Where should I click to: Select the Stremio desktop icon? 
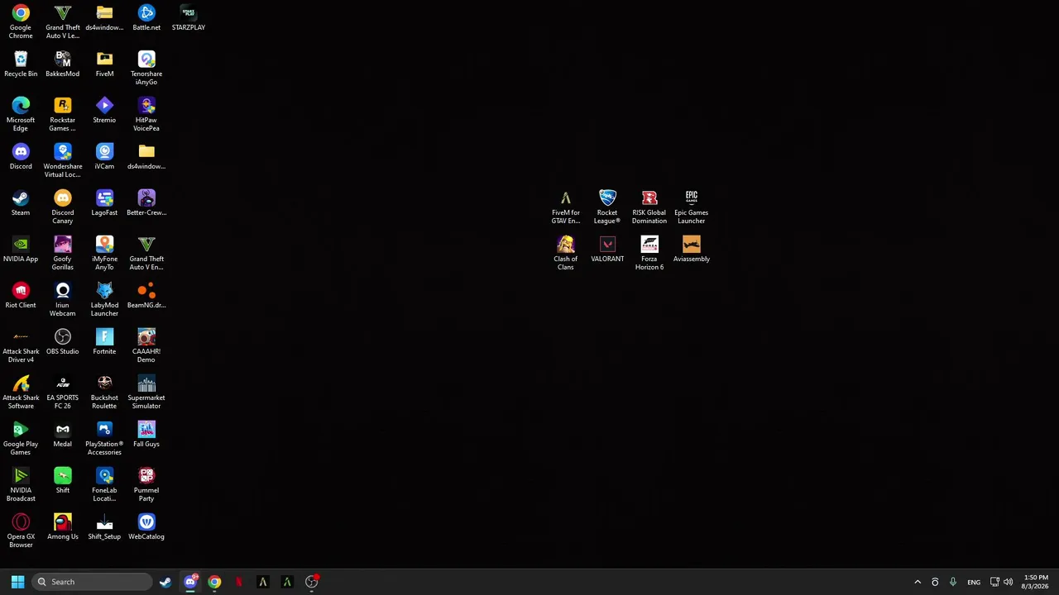(x=104, y=110)
